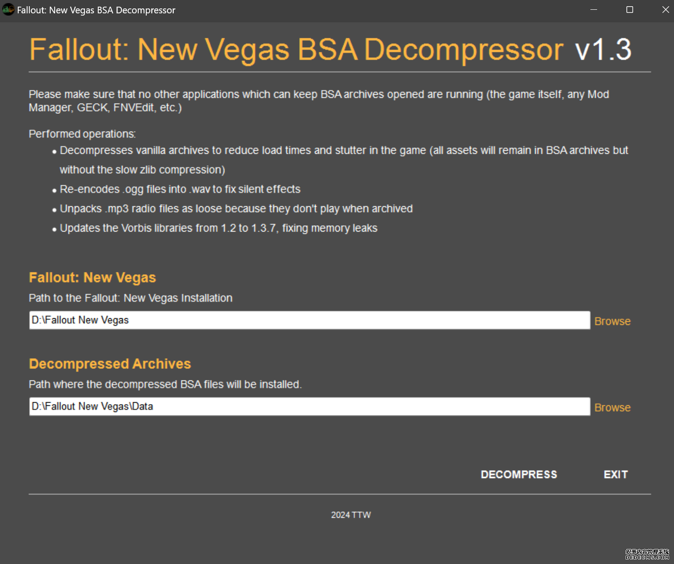This screenshot has height=564, width=674.
Task: Click the v1.3 version label
Action: point(603,49)
